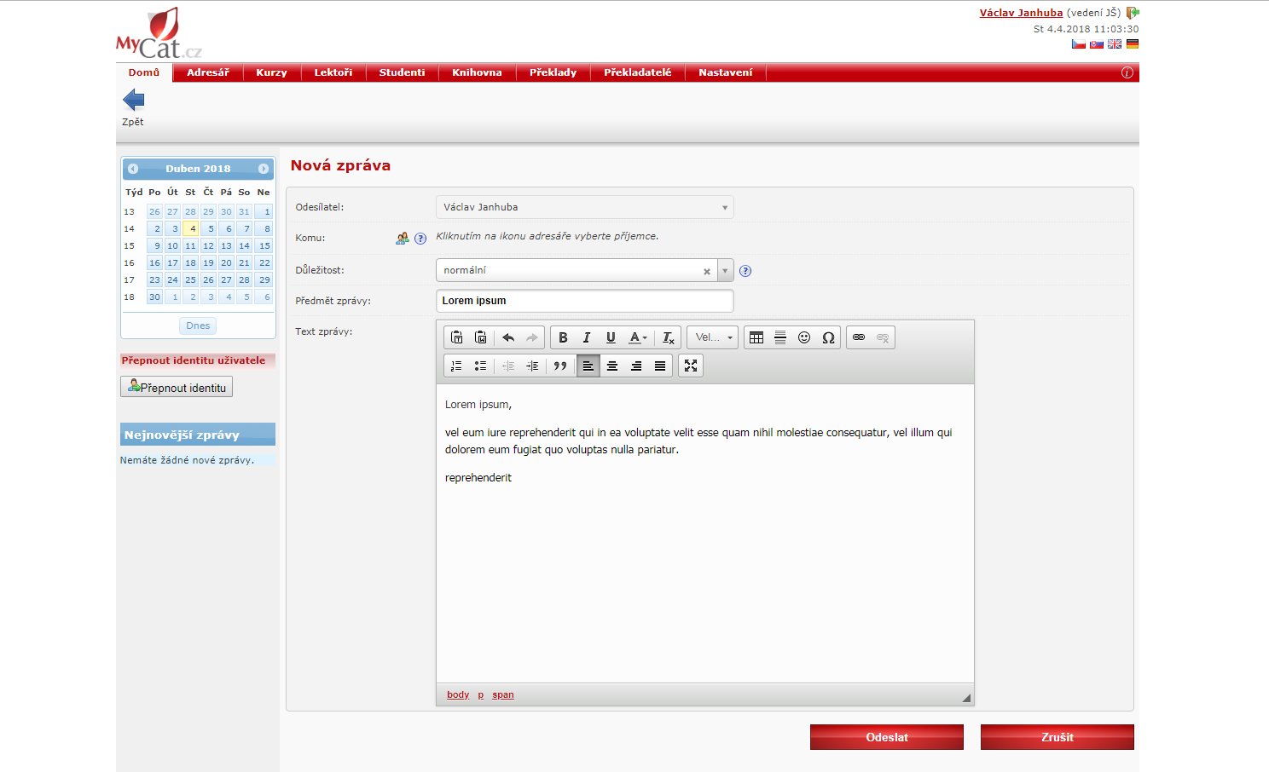Switch to the Studenti tab

coord(402,72)
